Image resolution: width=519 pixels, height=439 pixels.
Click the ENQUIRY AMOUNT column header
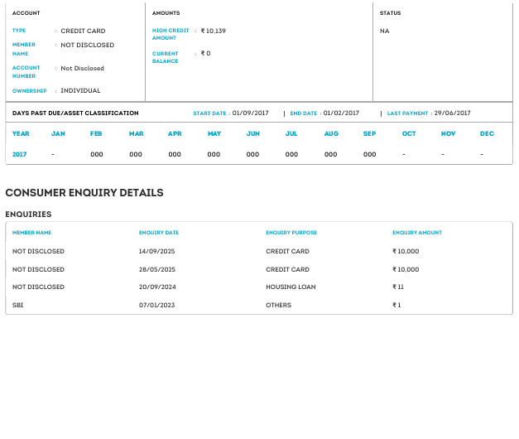[x=417, y=233]
